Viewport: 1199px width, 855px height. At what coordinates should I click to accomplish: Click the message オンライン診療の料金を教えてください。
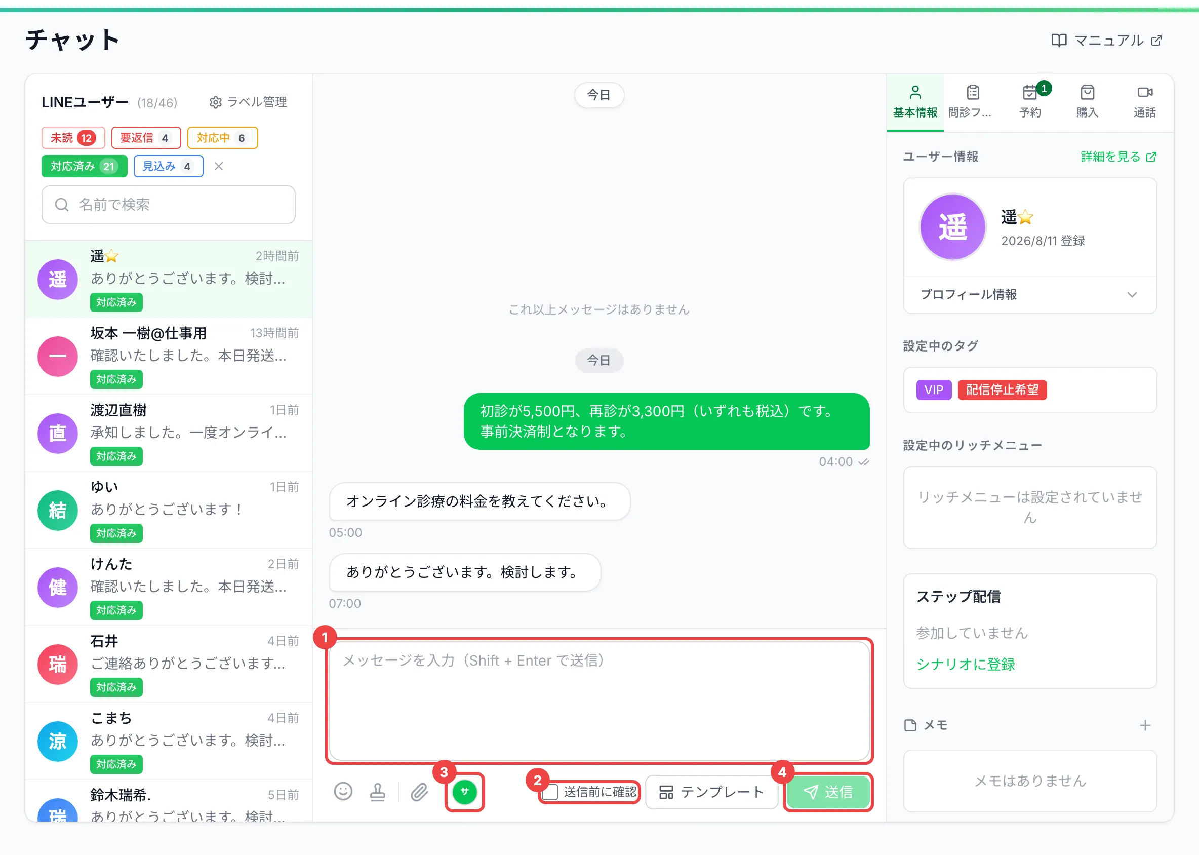click(x=479, y=501)
